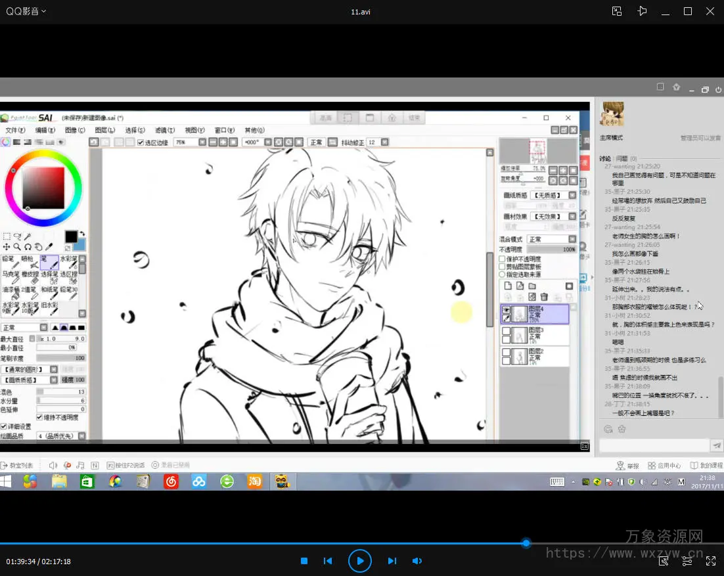Pin the player window on top
The height and width of the screenshot is (576, 724).
[642, 11]
